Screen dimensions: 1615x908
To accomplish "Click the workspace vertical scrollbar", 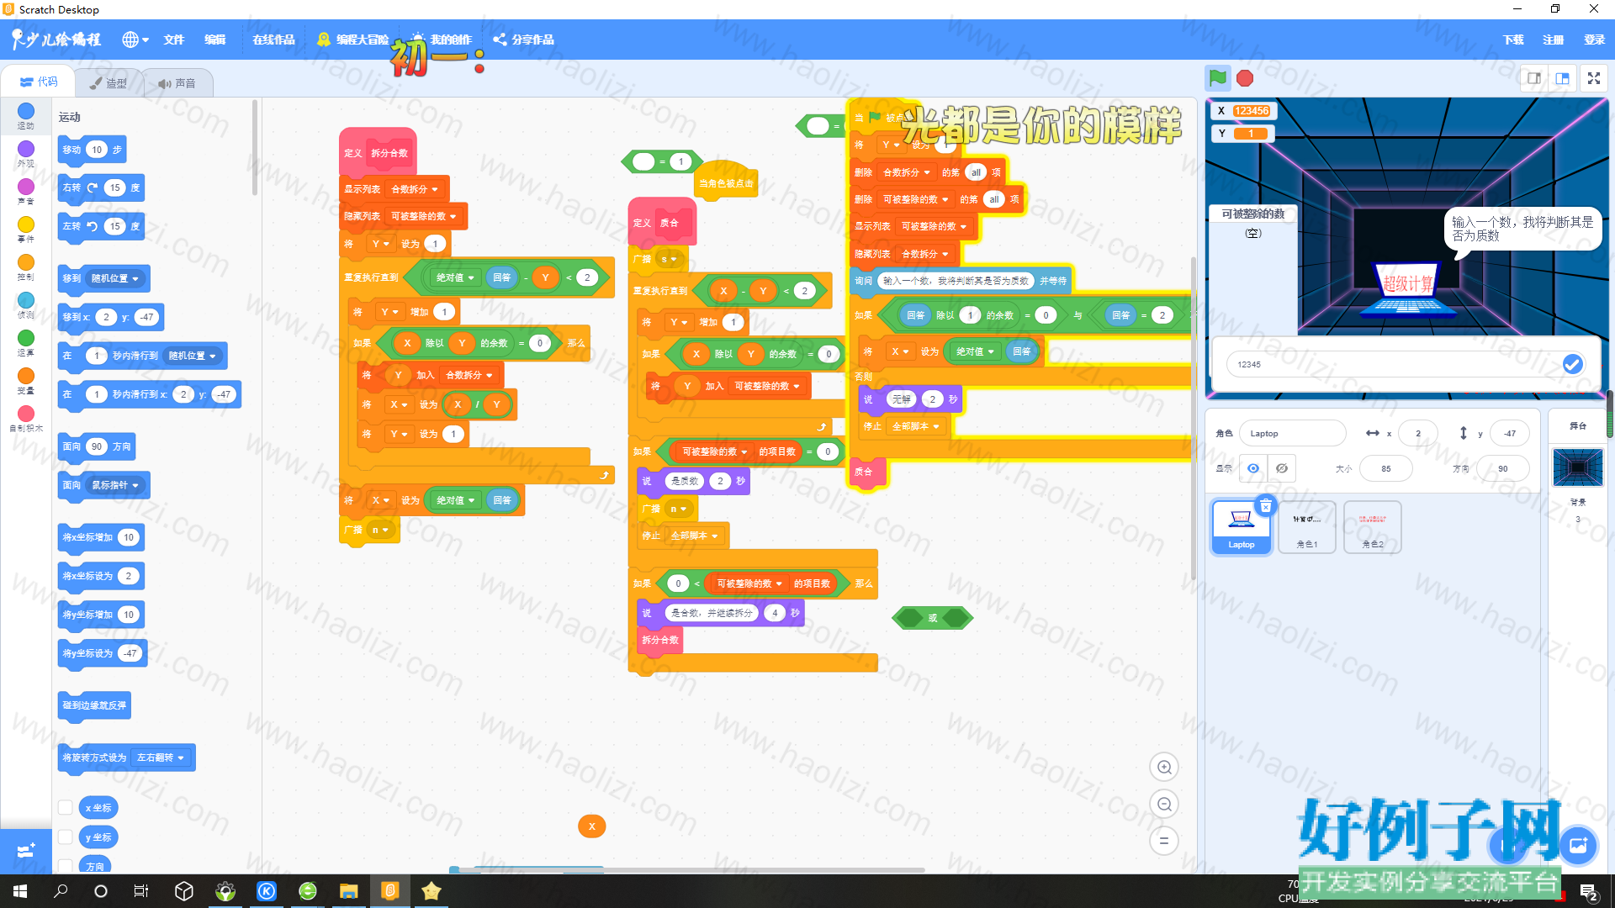I will 1193,418.
